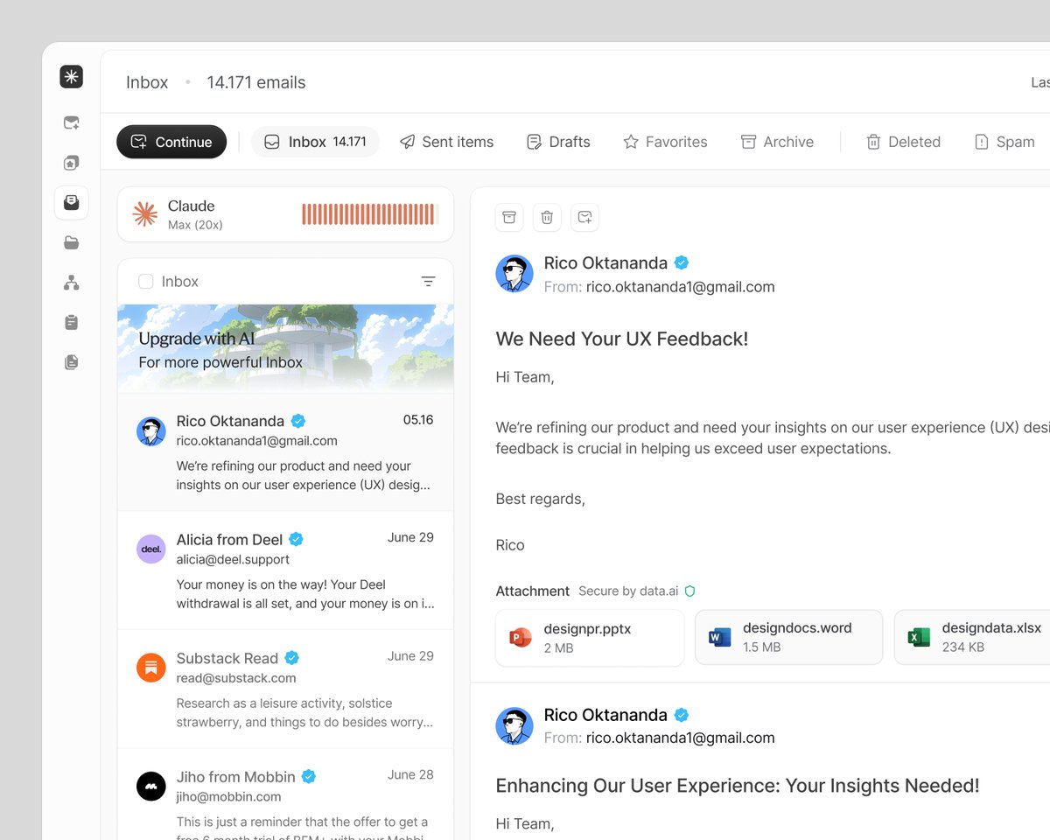Click the asterisk app logo in sidebar
This screenshot has height=840, width=1050.
(x=72, y=77)
